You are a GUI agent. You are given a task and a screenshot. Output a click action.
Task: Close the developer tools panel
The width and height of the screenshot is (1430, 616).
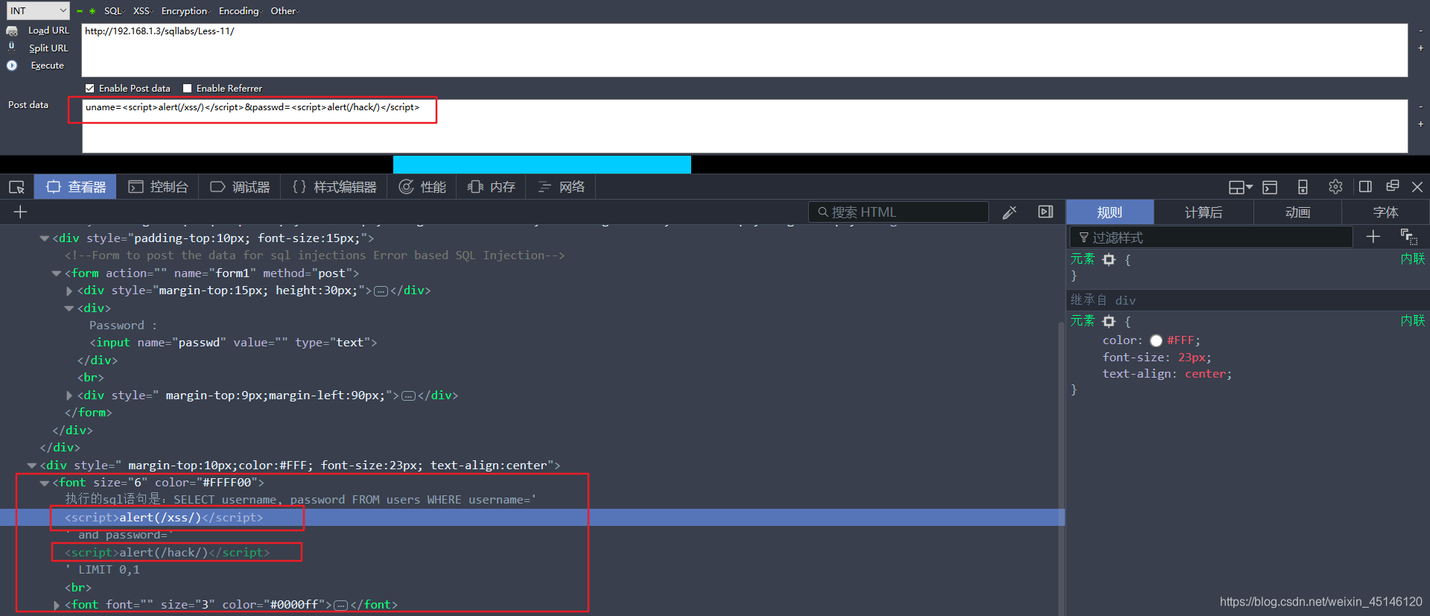coord(1417,187)
